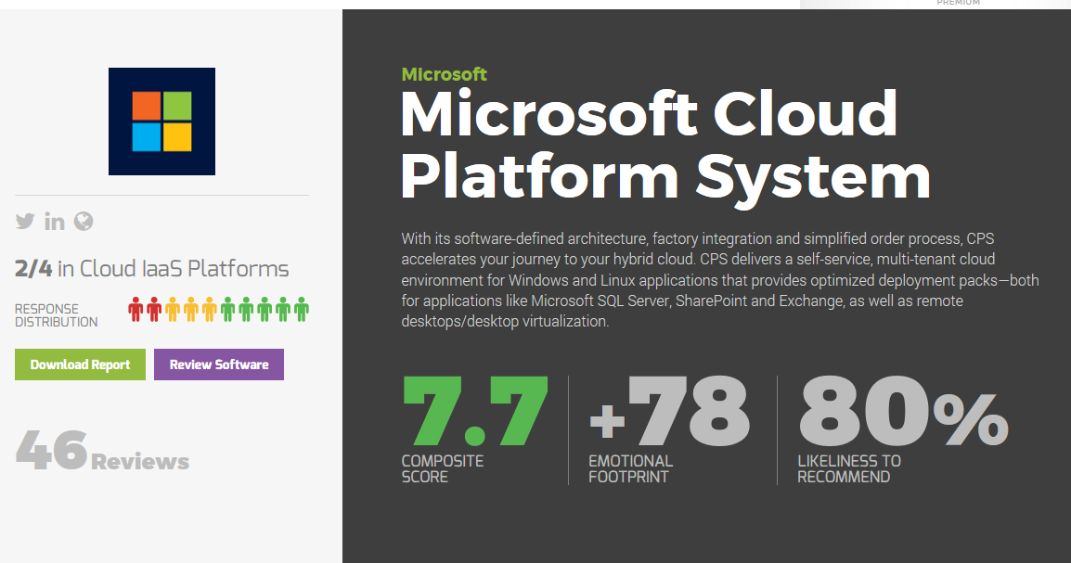Screen dimensions: 1071x563
Task: Click the Microsoft Cloud Platform System title
Action: point(664,144)
